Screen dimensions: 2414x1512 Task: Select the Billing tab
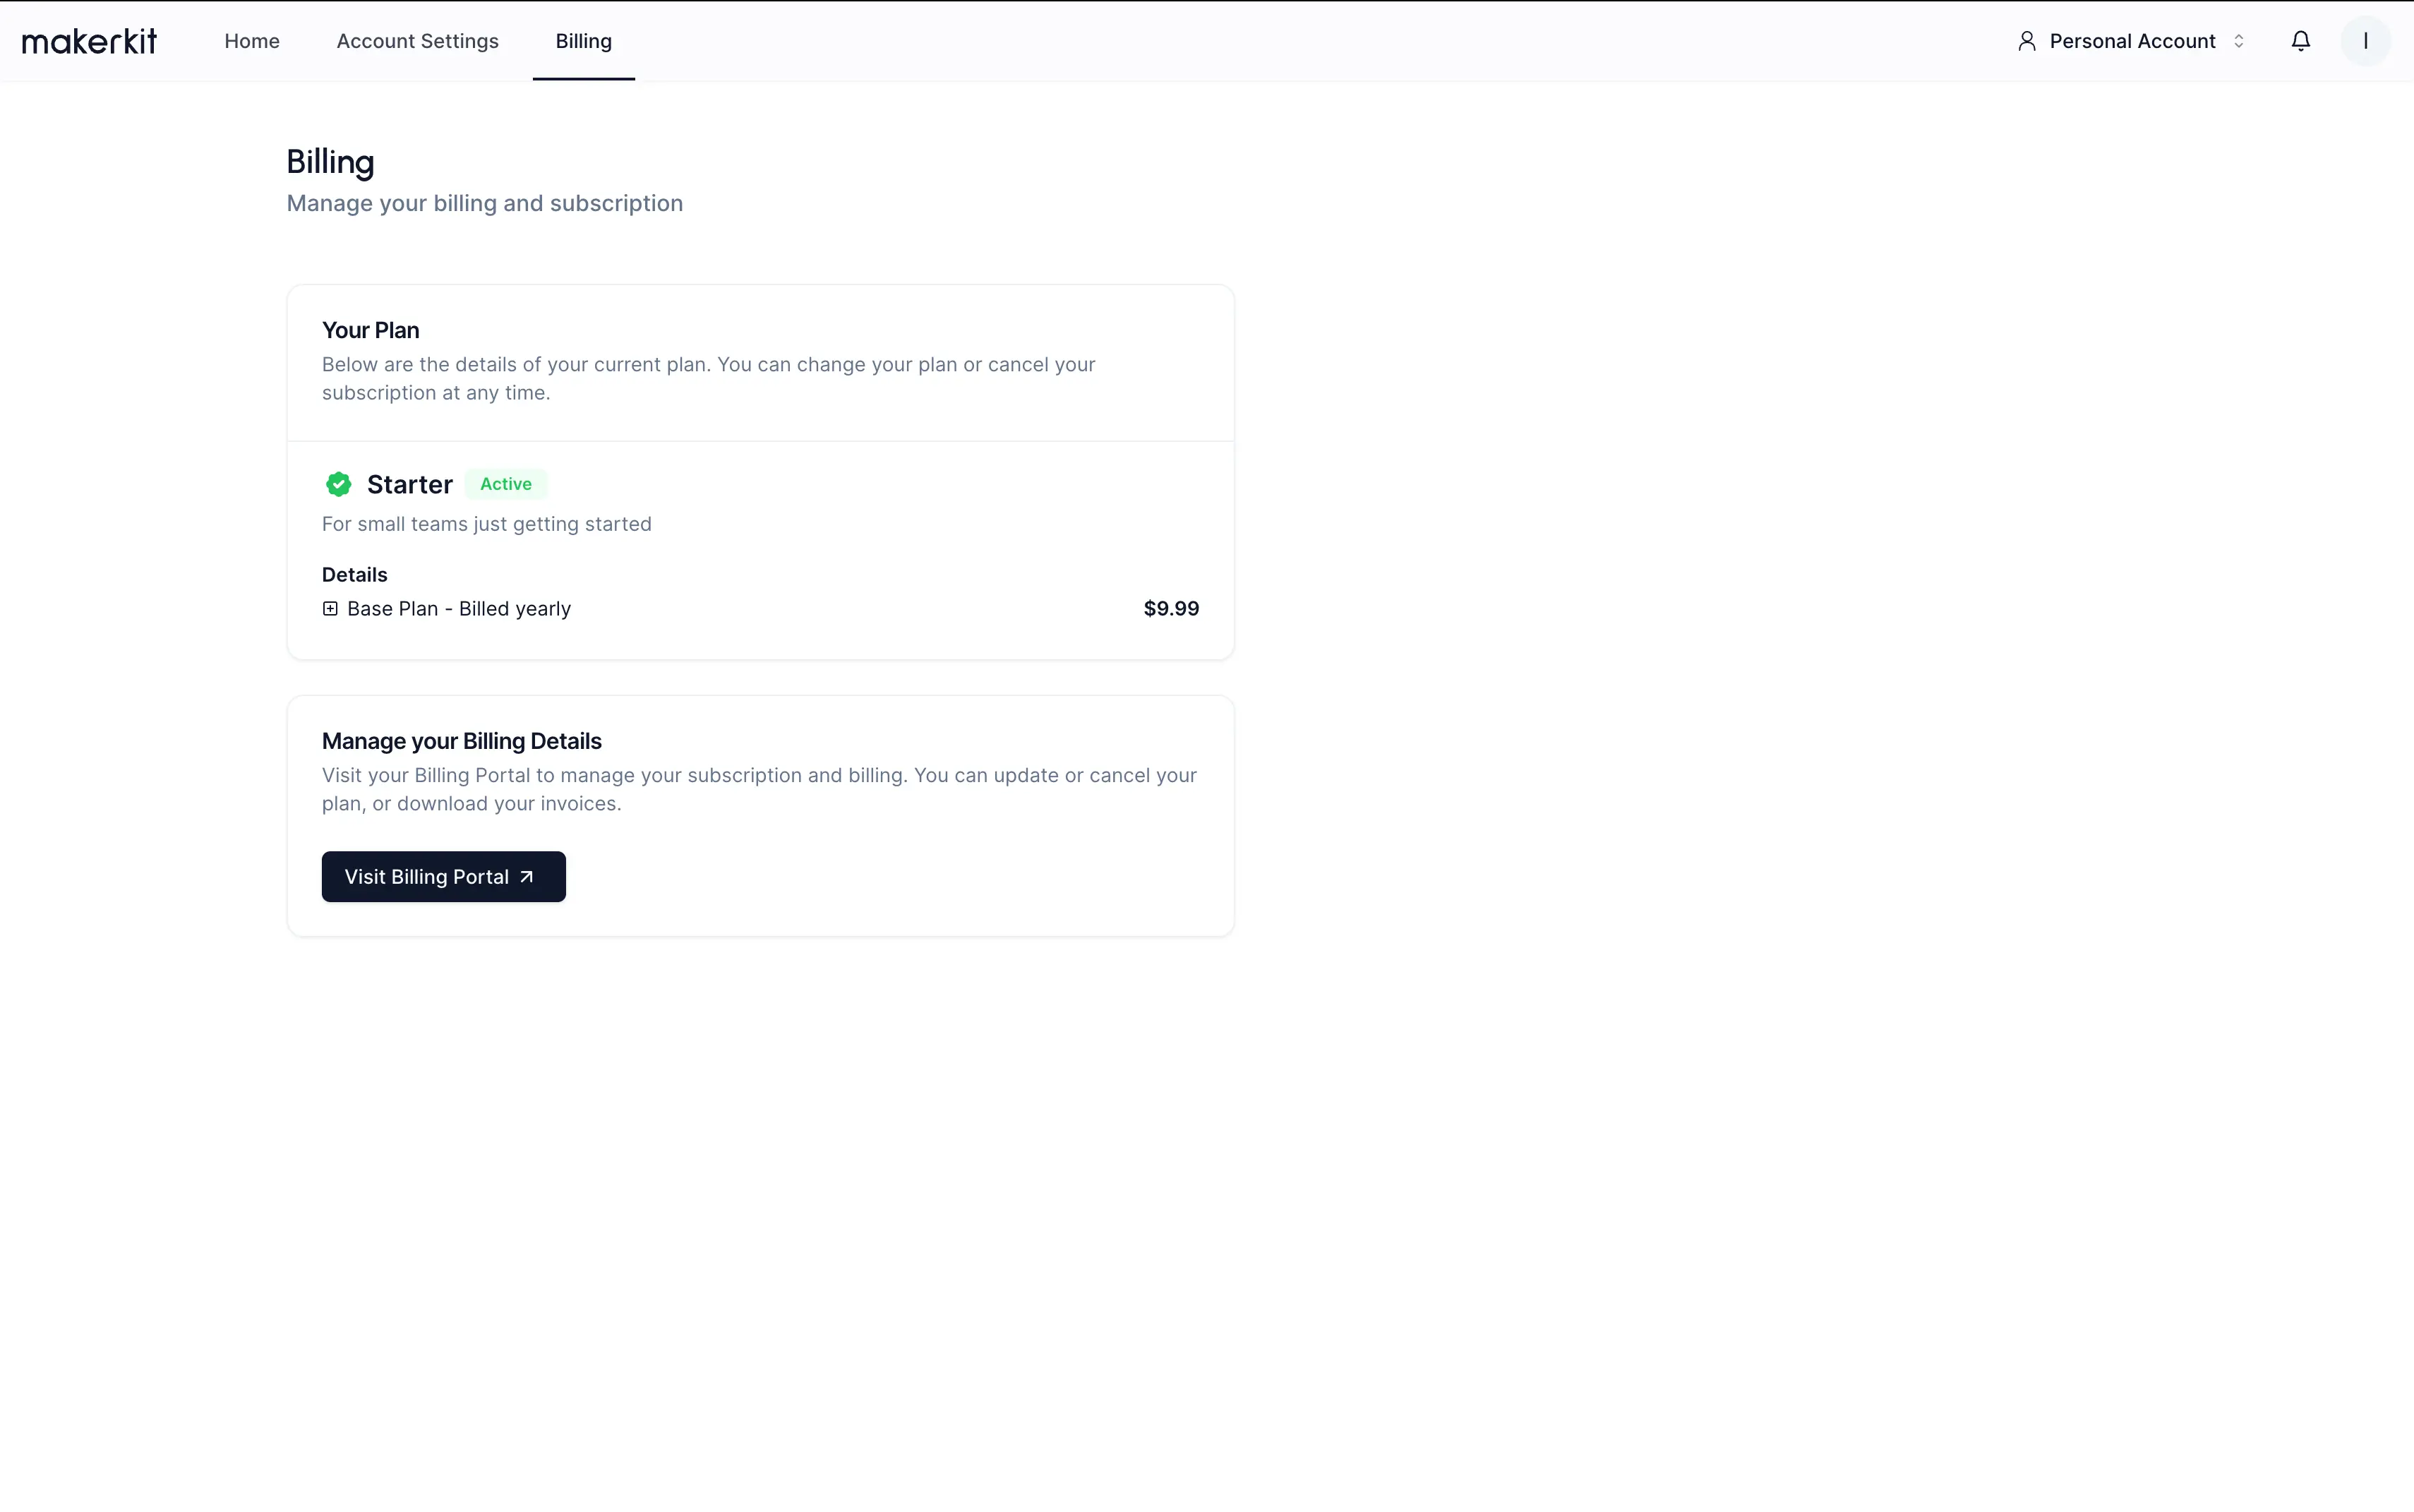click(x=583, y=41)
